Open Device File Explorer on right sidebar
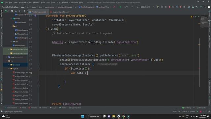Viewport: 211px width, 119px height. coord(209,86)
